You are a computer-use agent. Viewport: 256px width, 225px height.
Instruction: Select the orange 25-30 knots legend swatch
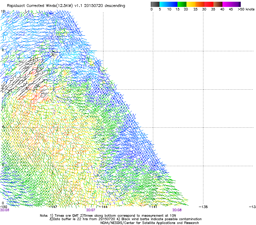click(200, 4)
